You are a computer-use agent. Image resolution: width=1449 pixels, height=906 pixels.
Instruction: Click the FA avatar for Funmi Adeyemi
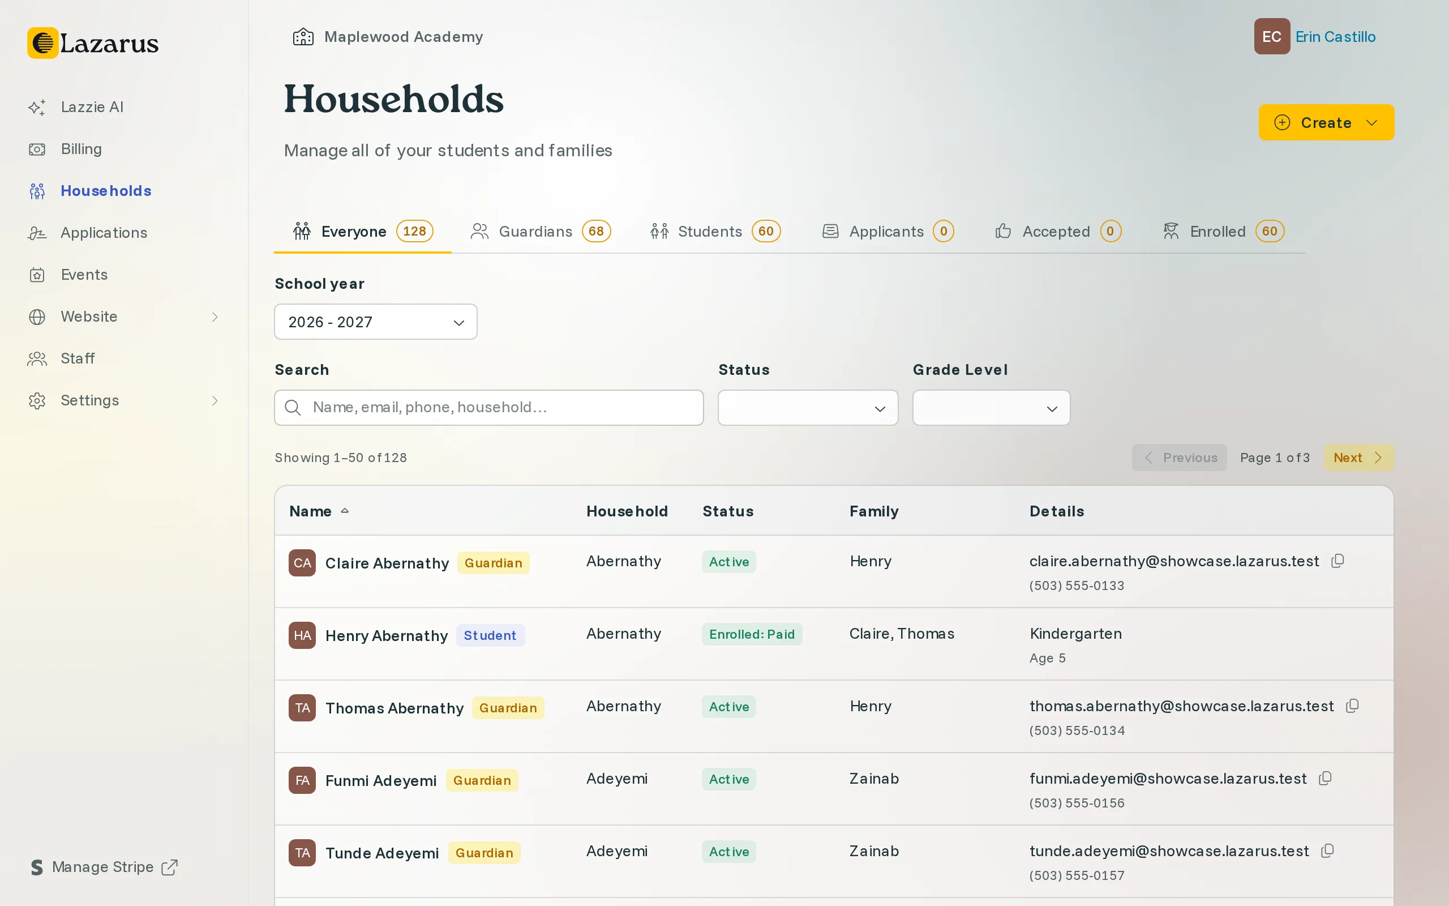click(302, 780)
